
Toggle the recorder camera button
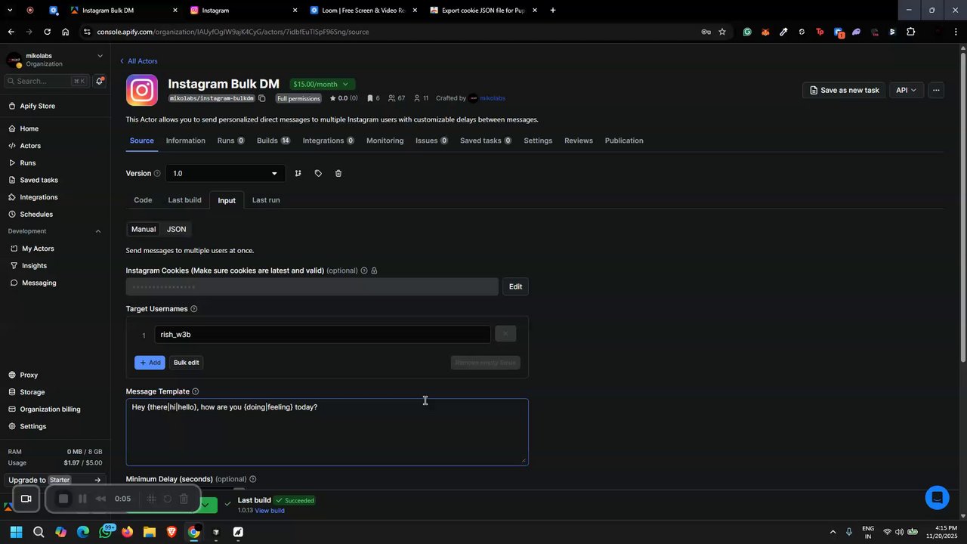click(x=26, y=499)
